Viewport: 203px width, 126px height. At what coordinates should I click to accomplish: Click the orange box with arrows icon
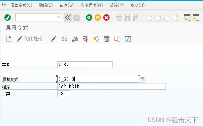click(96, 39)
